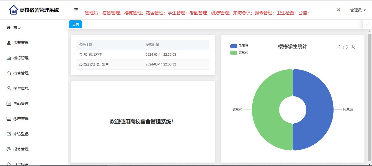Click the house logo icon beside system title

pos(13,10)
